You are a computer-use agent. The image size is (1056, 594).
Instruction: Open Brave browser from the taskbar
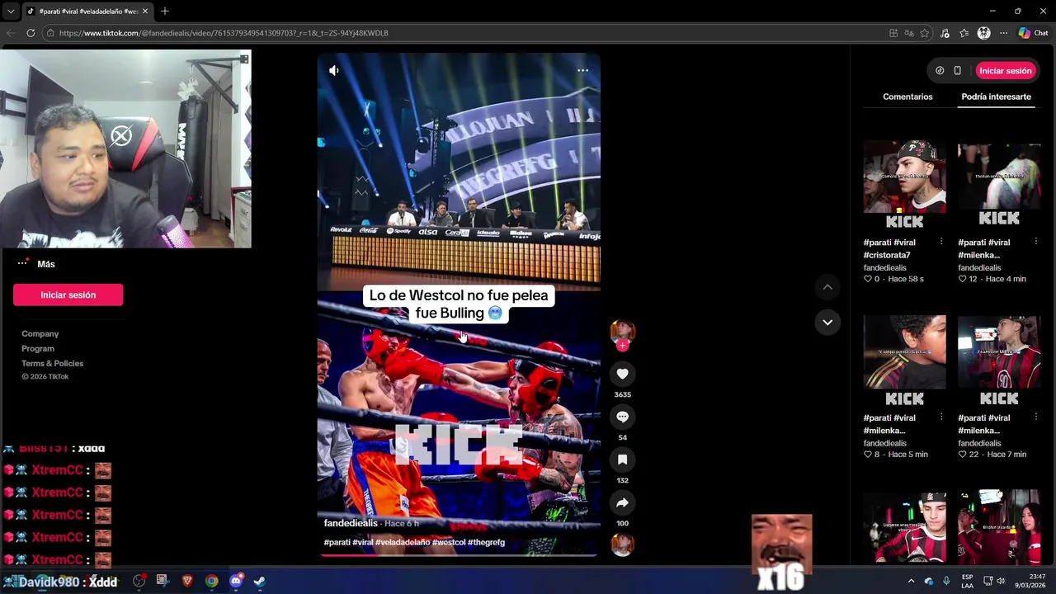(x=187, y=581)
